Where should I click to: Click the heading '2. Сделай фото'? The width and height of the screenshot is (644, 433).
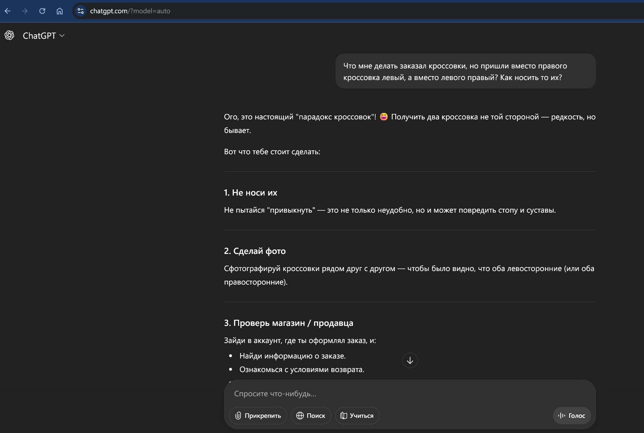coord(255,251)
